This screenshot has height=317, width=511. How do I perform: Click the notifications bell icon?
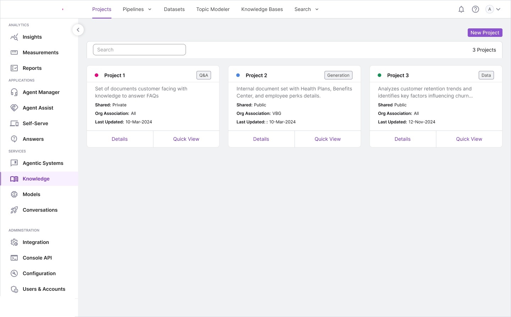pos(461,10)
